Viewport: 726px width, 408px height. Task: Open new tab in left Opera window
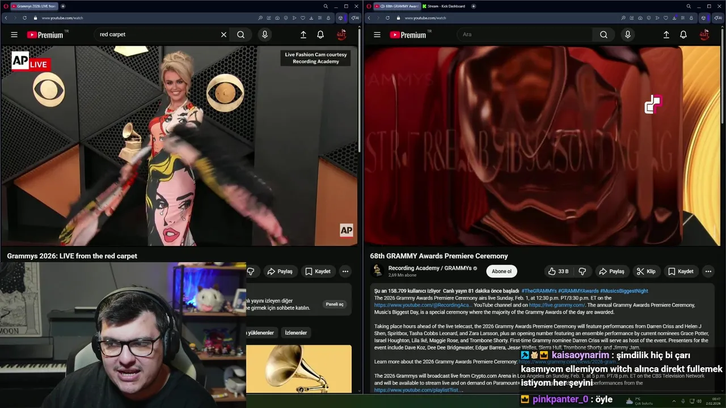[63, 6]
